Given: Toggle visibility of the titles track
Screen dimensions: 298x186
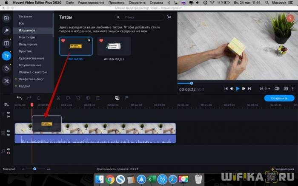Looking at the screenshot, I should 9,113.
